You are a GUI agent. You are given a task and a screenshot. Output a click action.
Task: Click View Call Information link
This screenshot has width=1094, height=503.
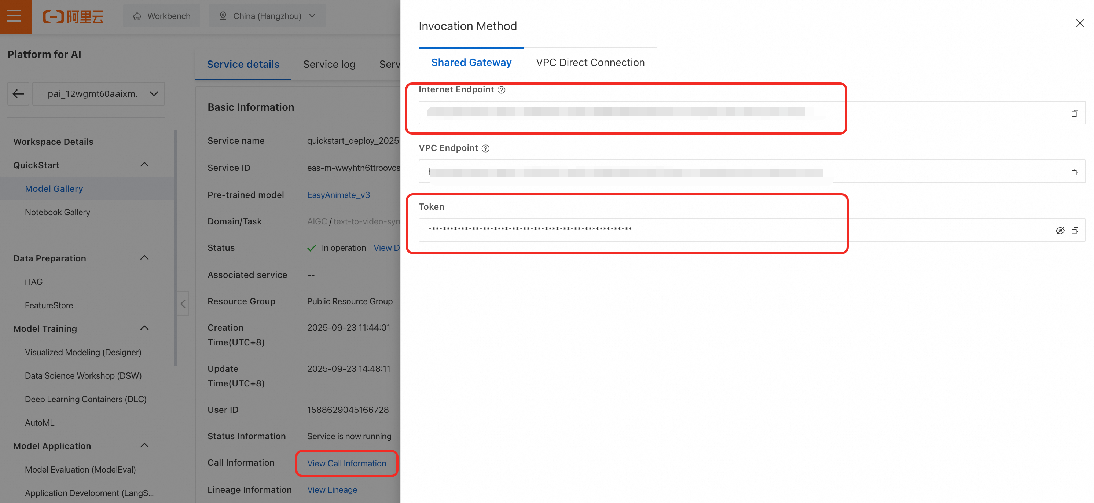[346, 463]
